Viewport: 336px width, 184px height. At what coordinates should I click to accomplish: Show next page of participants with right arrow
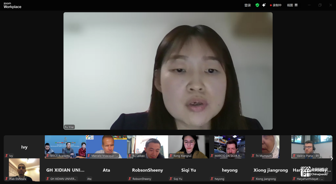pyautogui.click(x=331, y=158)
